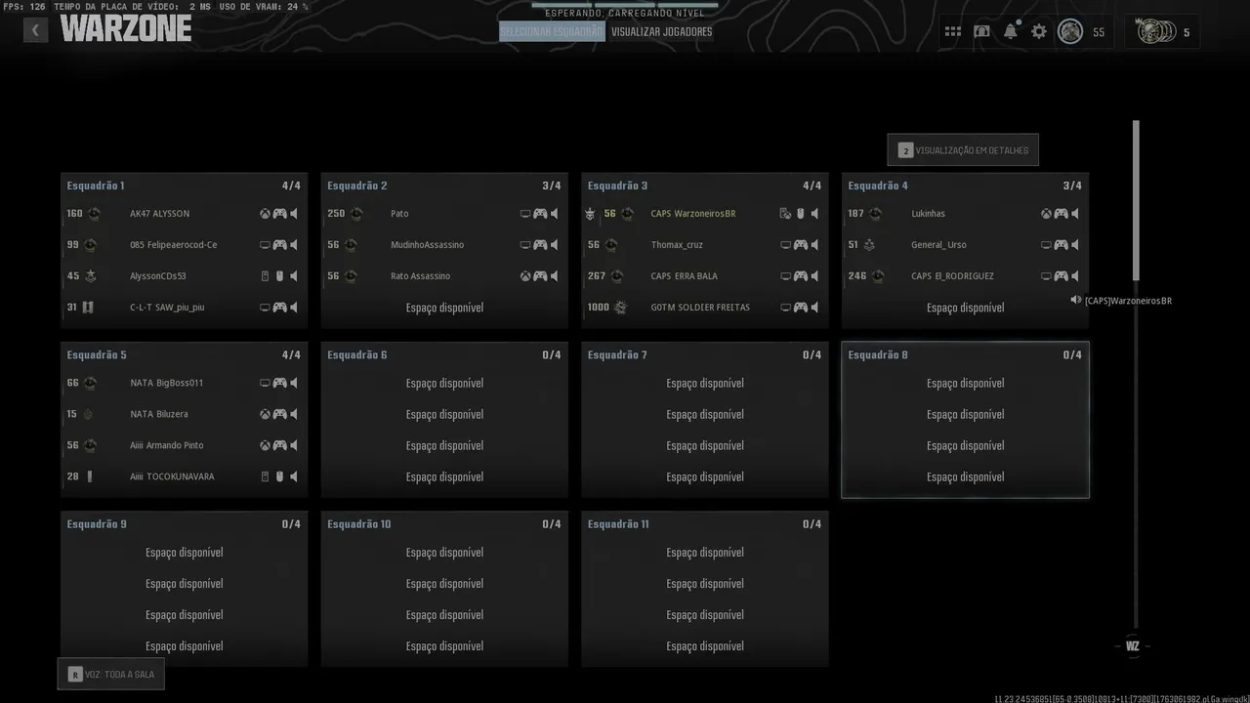1250x703 pixels.
Task: Mute speaker icon for C-L-T SAW_piu_piu
Action: (294, 308)
